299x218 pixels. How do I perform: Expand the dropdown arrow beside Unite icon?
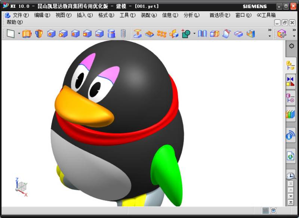click(x=194, y=34)
